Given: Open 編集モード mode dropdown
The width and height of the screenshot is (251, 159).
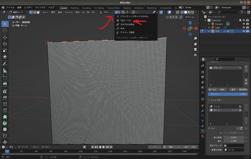Looking at the screenshot, I should click(x=19, y=12).
